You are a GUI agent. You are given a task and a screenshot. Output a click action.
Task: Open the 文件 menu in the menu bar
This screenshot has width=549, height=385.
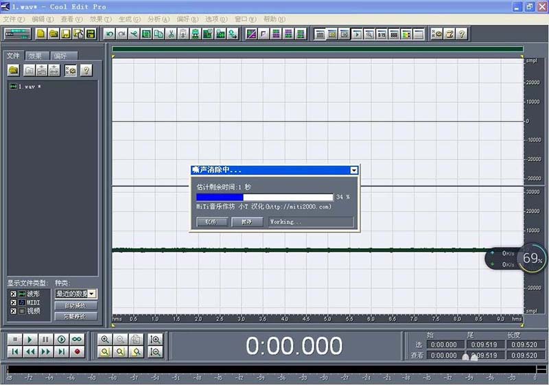click(x=14, y=19)
